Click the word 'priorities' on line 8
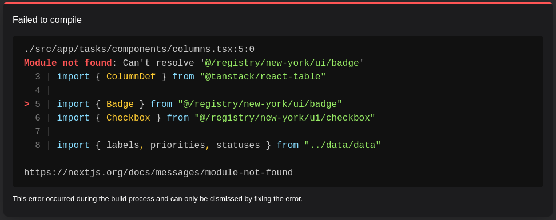The height and width of the screenshot is (220, 556). (x=178, y=145)
